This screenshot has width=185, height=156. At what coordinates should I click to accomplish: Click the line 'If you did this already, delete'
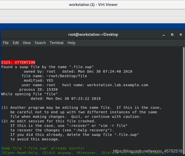(75, 135)
